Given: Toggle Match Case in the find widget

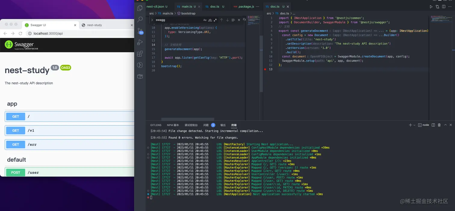Looking at the screenshot, I should pyautogui.click(x=205, y=20).
